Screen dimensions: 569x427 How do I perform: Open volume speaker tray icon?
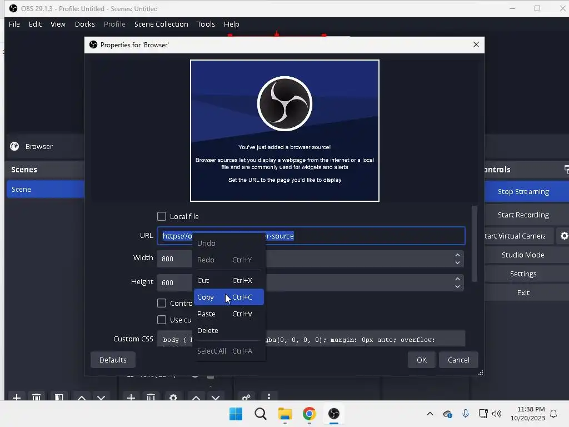[x=496, y=414]
